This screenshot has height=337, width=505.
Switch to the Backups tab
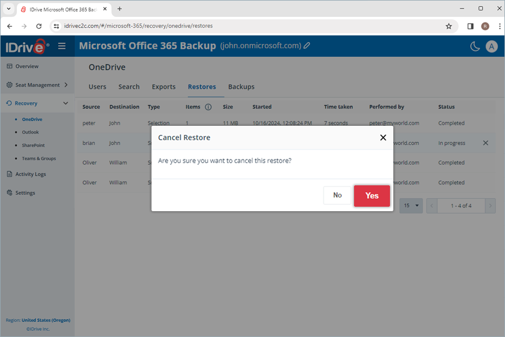[x=241, y=87]
